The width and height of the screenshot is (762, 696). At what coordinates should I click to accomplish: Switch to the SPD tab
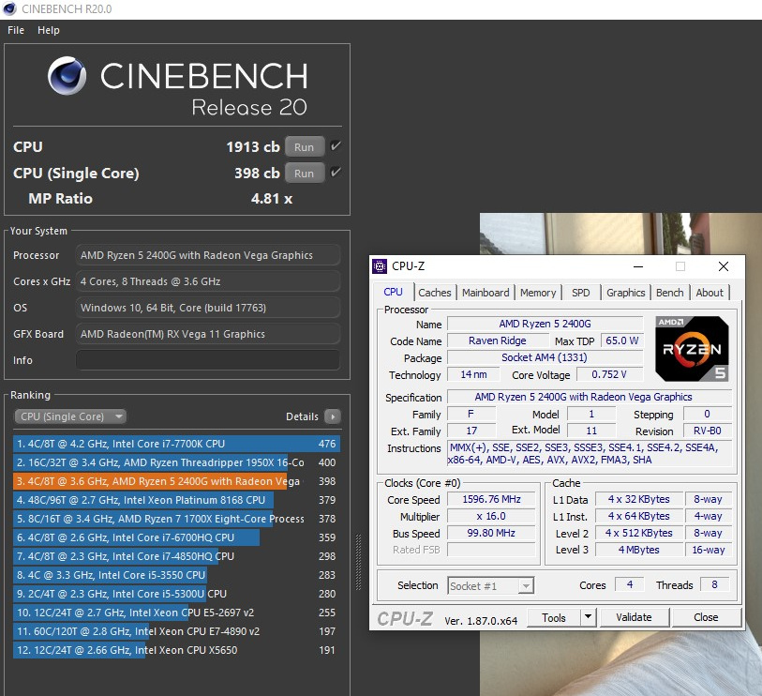(x=581, y=293)
